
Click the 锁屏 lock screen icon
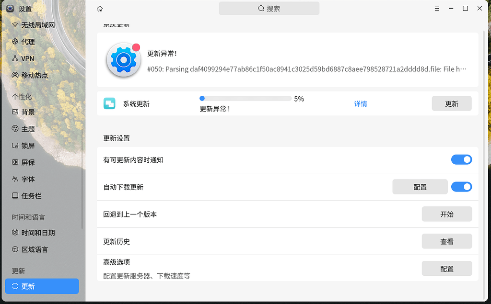tap(15, 146)
